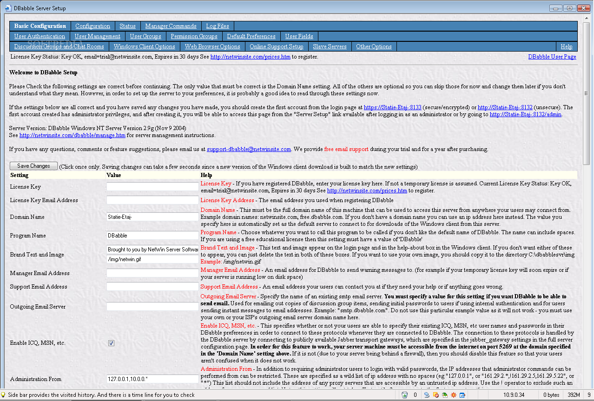Click the red 'free email support' text
The height and width of the screenshot is (401, 594).
(346, 149)
